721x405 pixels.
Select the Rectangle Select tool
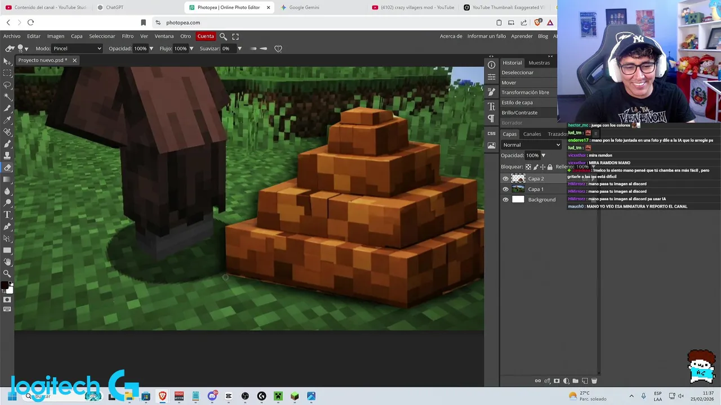point(7,73)
